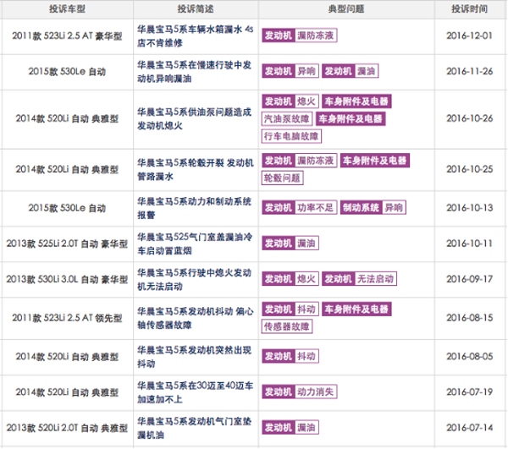This screenshot has height=449, width=508.
Task: Click the 发动机 抖动 tag dated 2016-08-05
Action: click(x=290, y=356)
